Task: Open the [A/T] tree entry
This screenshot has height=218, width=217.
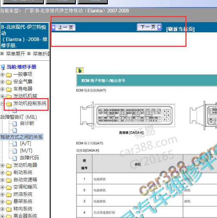Action: point(25,144)
